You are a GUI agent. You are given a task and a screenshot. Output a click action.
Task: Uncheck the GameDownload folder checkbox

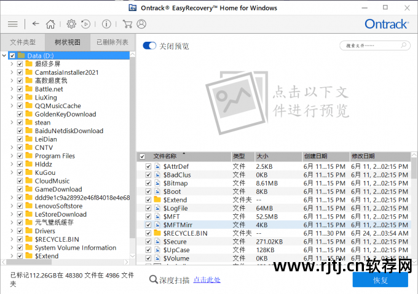pyautogui.click(x=20, y=189)
